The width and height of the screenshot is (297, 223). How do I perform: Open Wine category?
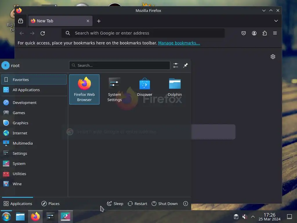click(x=34, y=184)
